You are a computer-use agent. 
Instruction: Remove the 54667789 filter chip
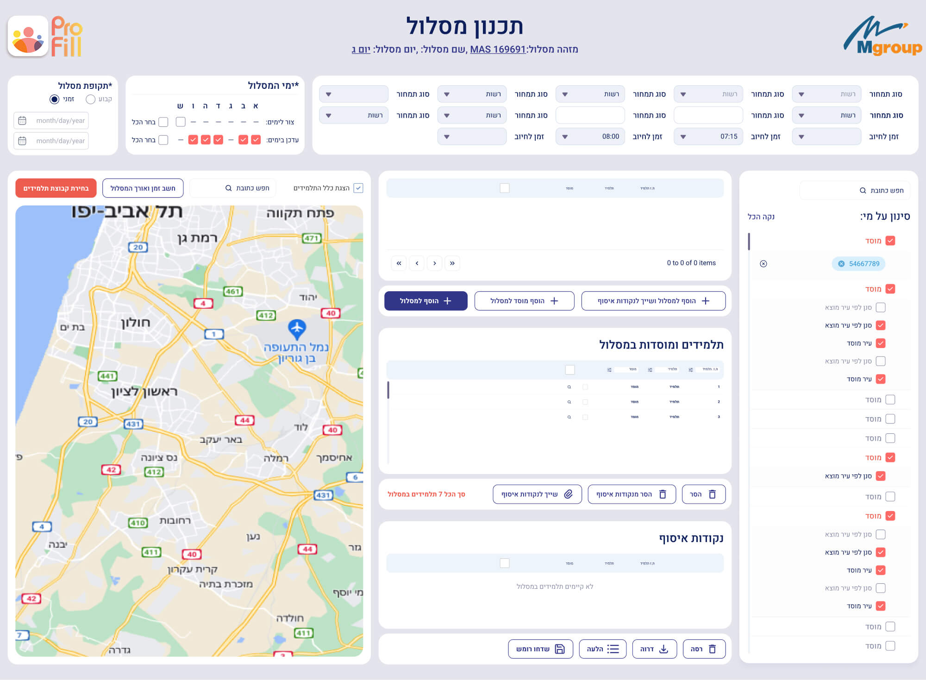841,264
